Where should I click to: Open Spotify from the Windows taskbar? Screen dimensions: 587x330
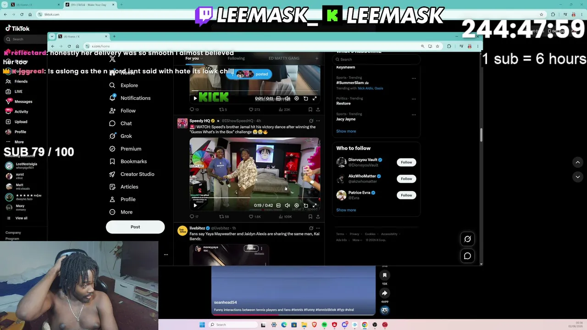(x=324, y=325)
